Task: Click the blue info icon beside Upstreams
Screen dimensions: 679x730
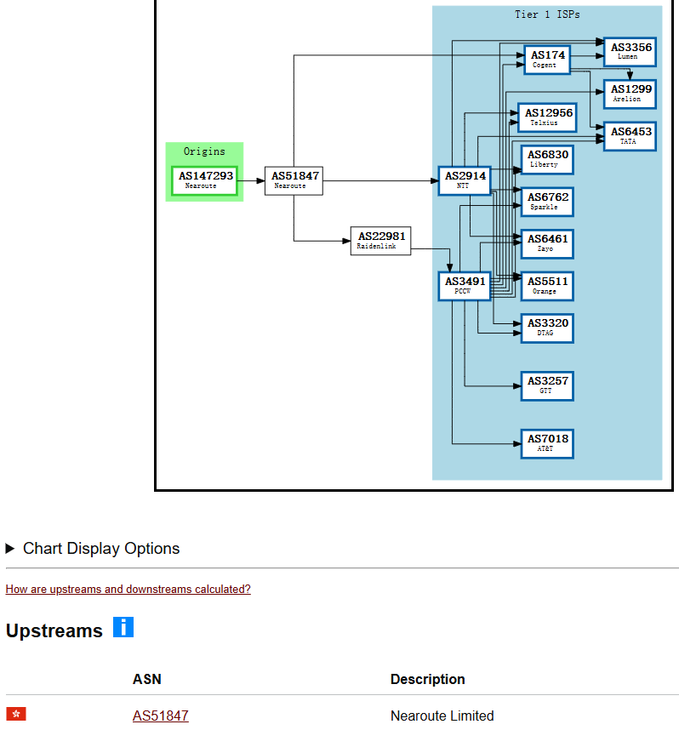Action: tap(123, 628)
